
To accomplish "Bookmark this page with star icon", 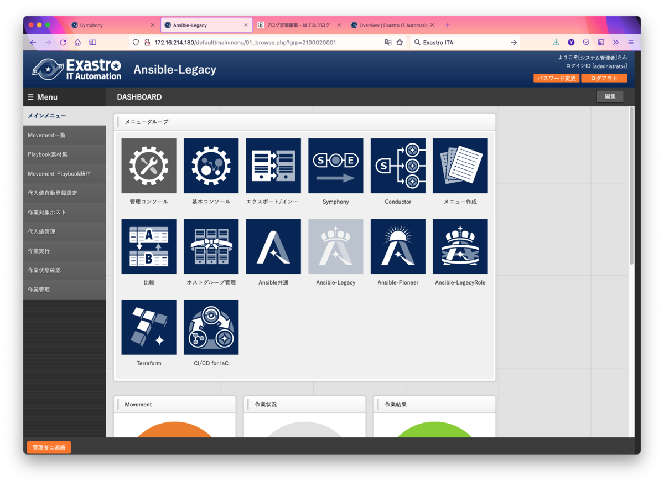I will coord(400,42).
